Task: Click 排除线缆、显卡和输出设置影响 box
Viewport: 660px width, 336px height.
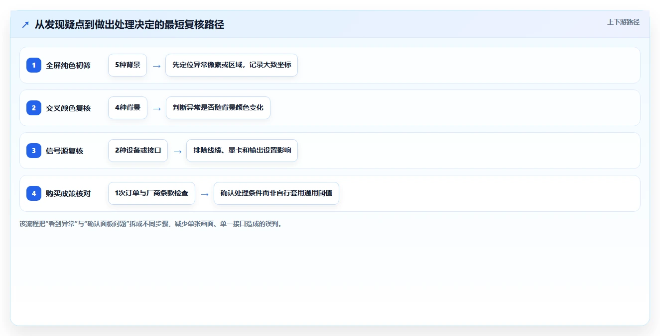Action: pos(242,151)
